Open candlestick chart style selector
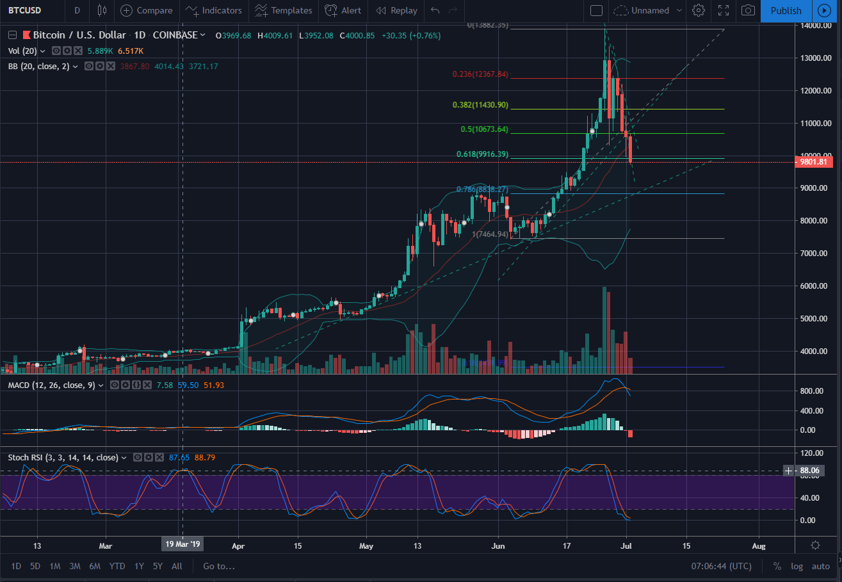Viewport: 842px width, 582px height. (x=102, y=10)
